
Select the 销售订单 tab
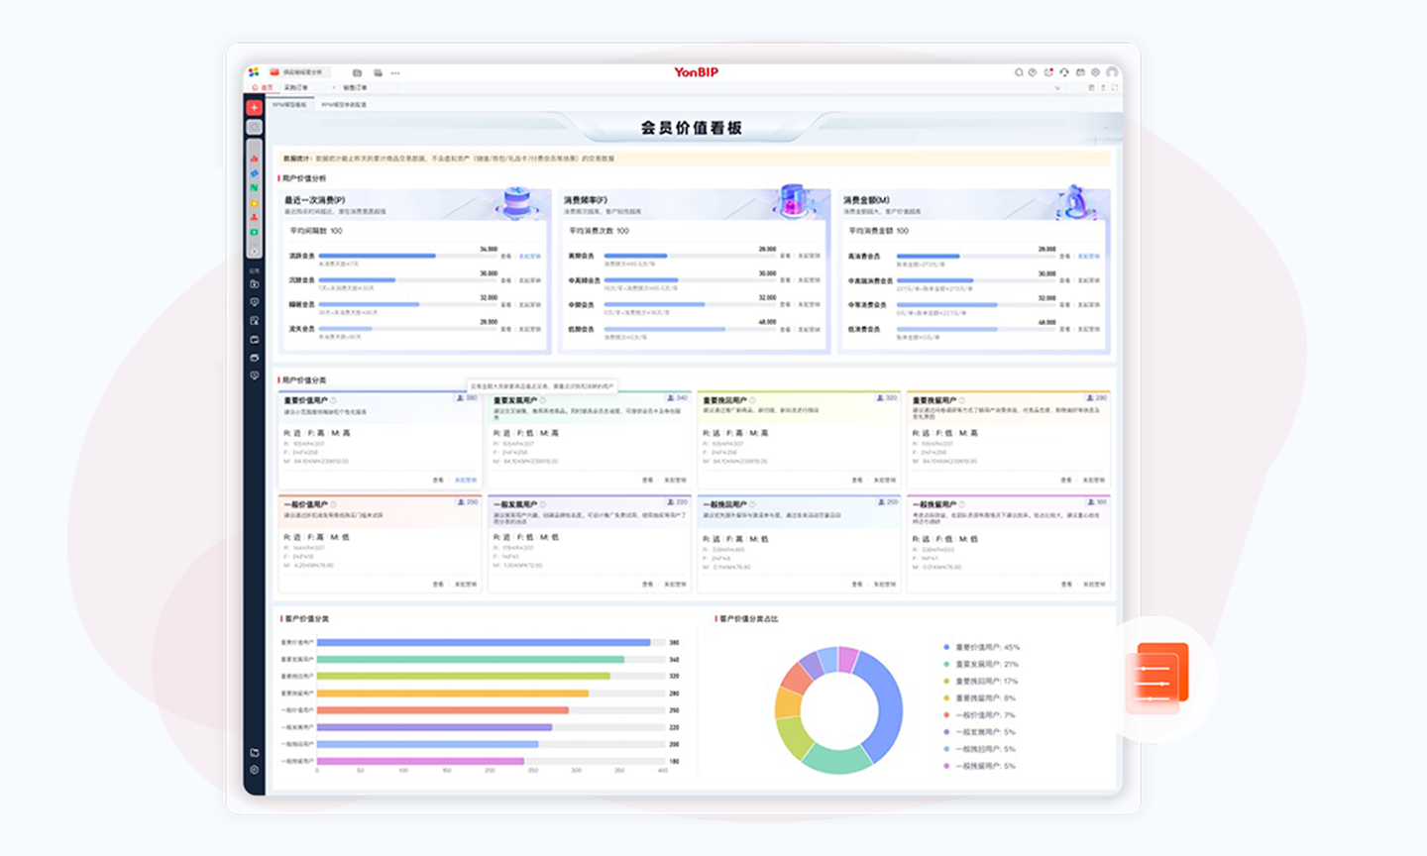pyautogui.click(x=355, y=88)
